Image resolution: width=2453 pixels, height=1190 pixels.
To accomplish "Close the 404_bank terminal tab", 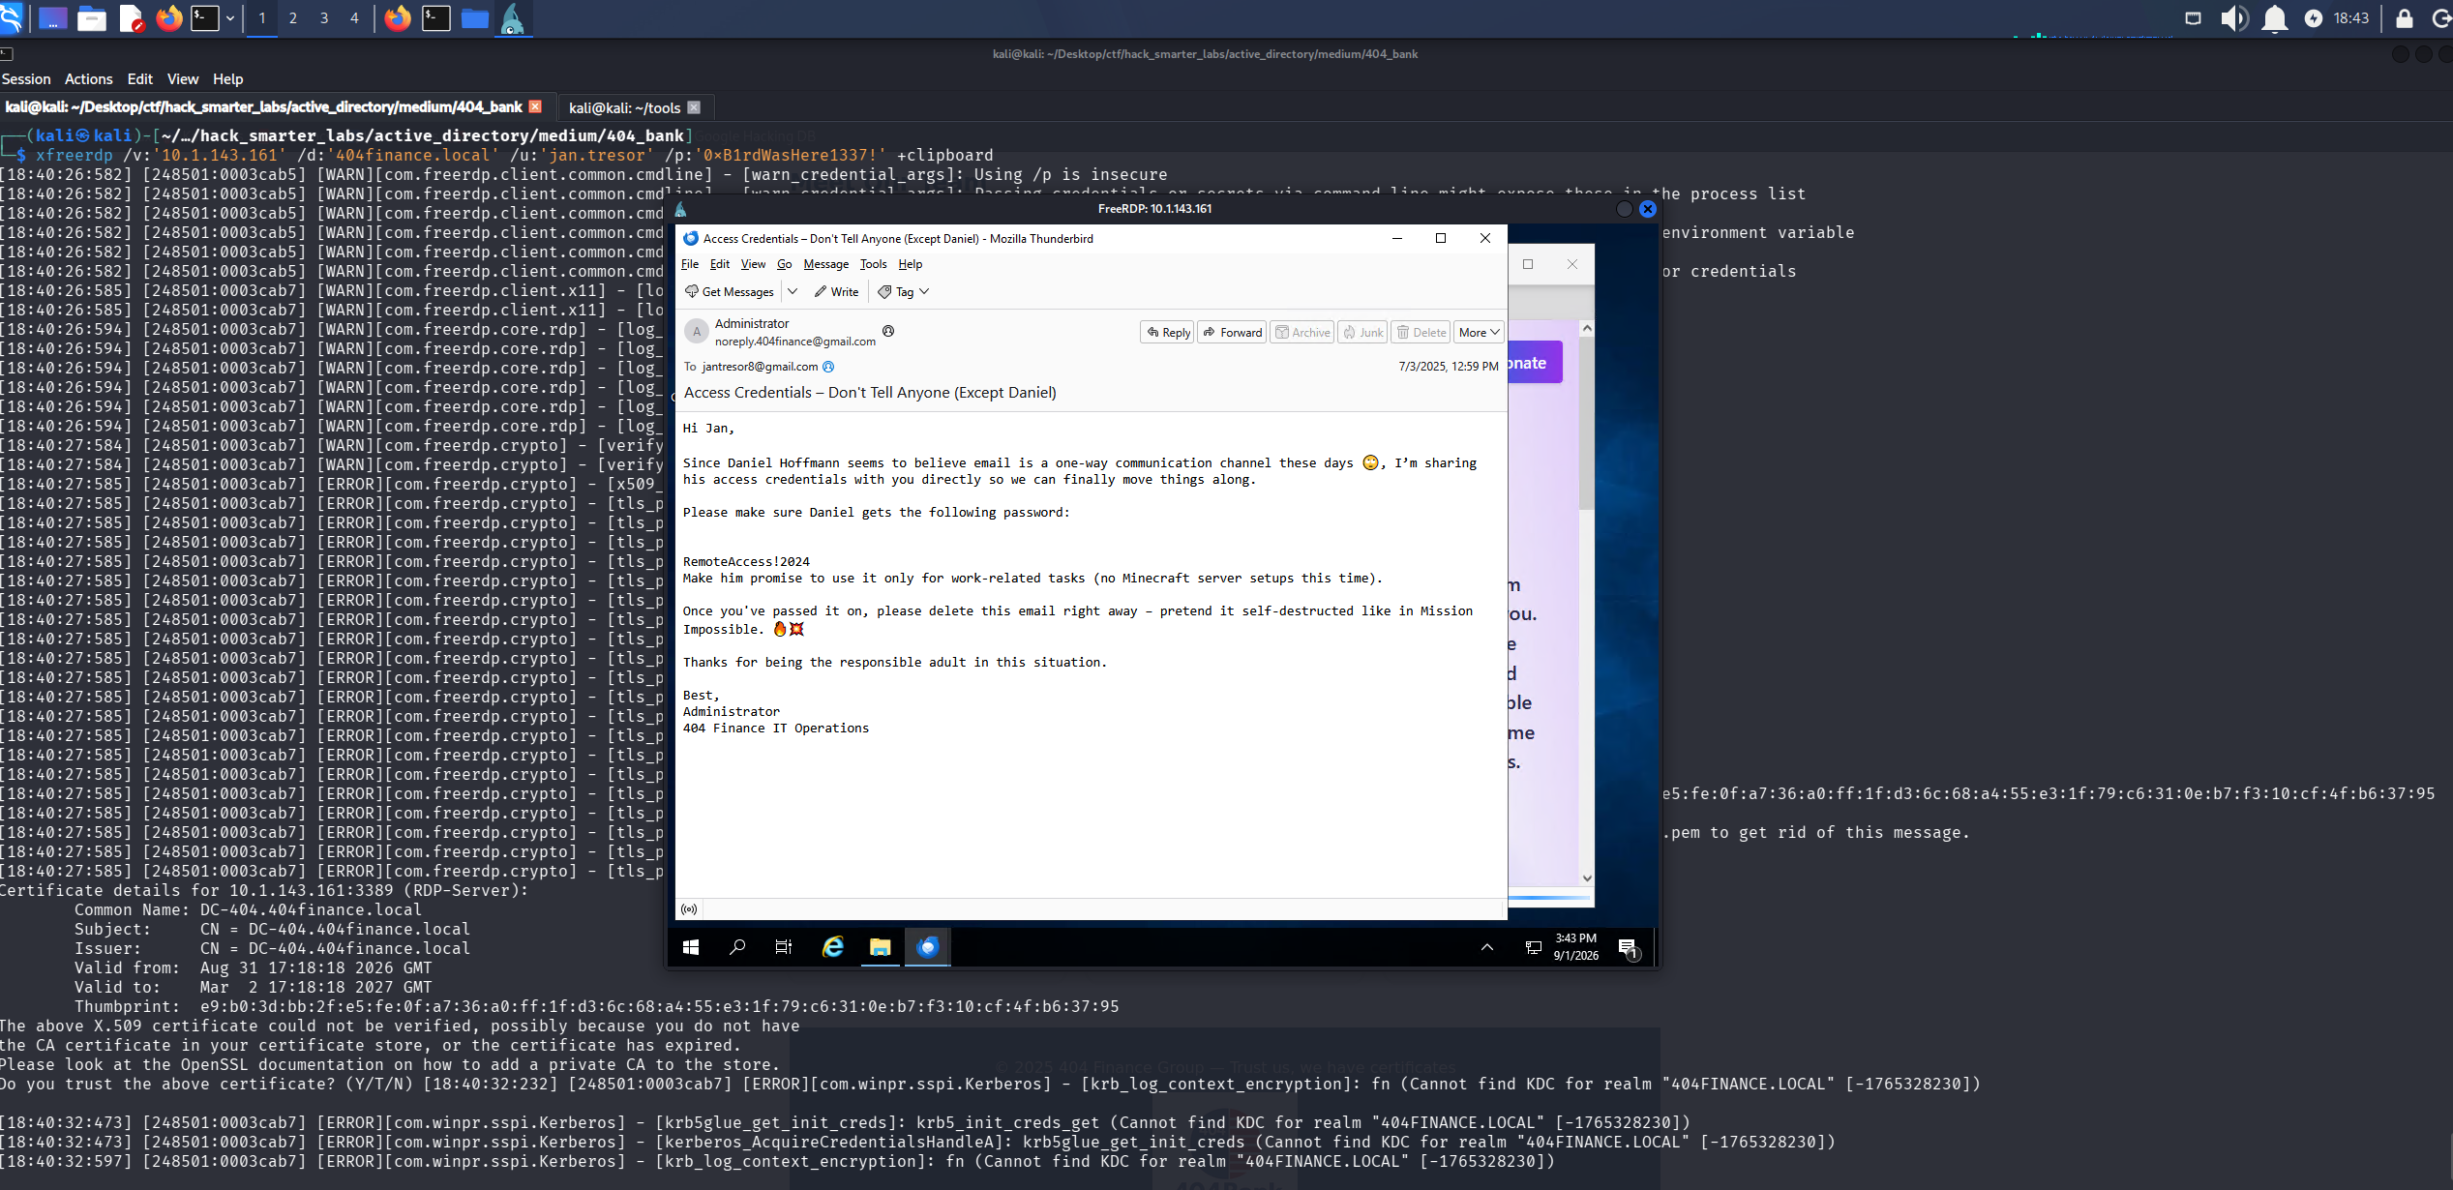I will point(535,106).
